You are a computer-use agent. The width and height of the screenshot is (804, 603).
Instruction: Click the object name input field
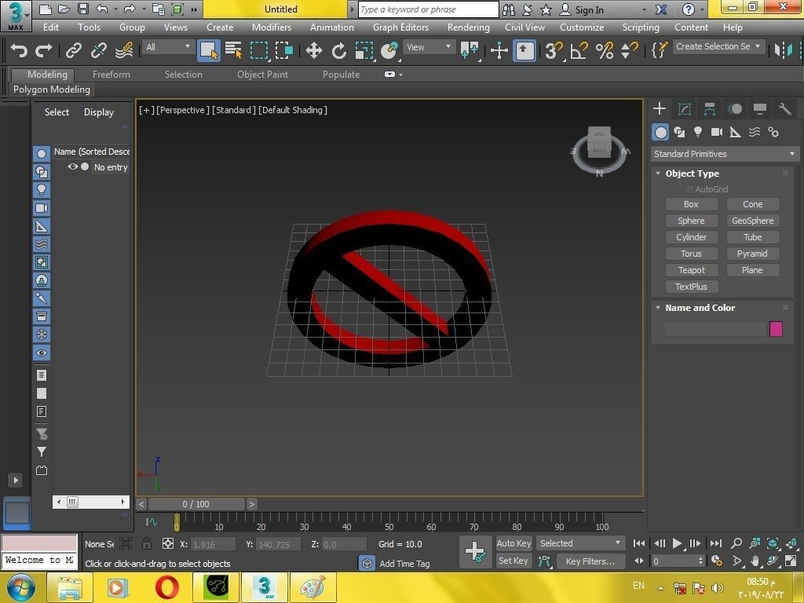714,329
